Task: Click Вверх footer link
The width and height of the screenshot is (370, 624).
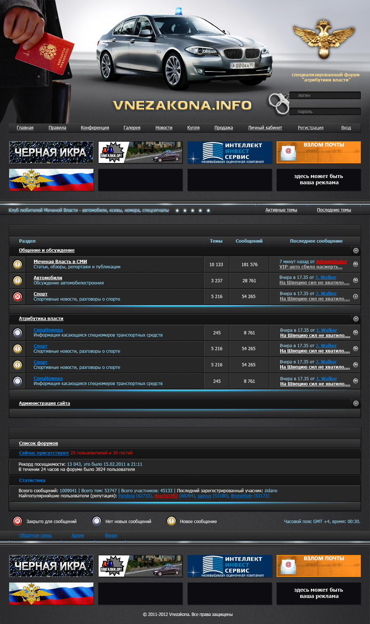Action: pos(111,536)
